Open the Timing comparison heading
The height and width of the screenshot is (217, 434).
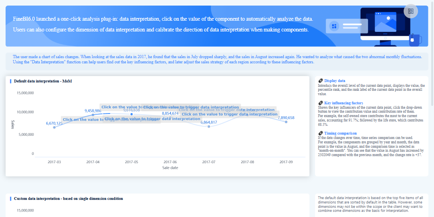(341, 133)
